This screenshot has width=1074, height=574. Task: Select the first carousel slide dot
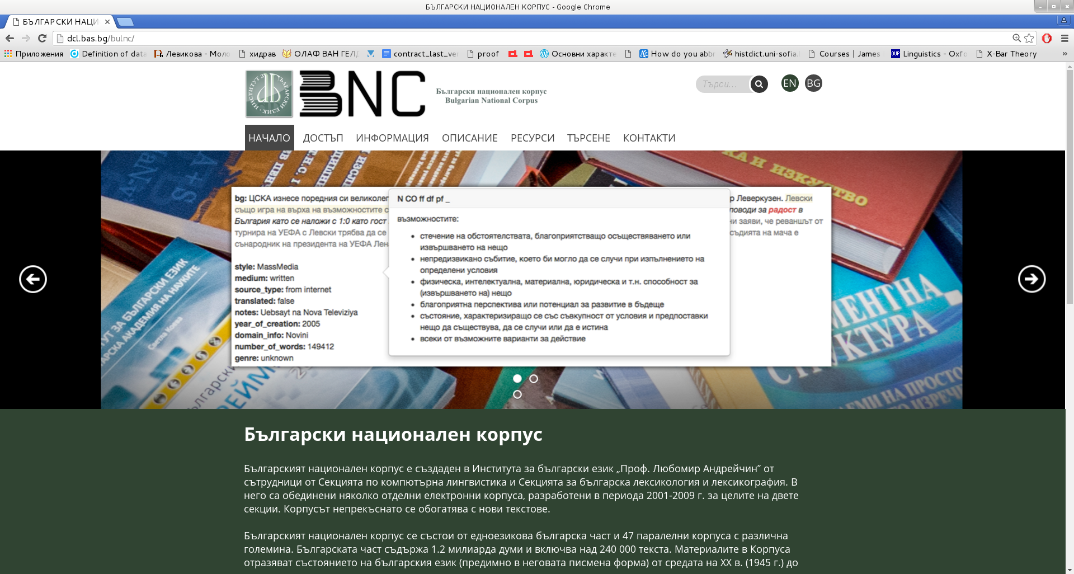tap(517, 379)
